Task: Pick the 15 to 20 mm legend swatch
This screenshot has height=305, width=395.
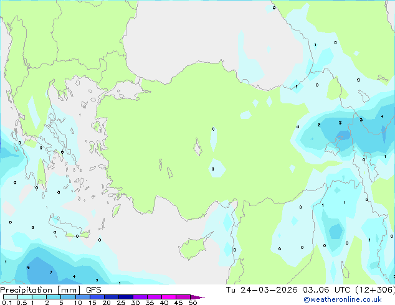Action: (x=97, y=297)
